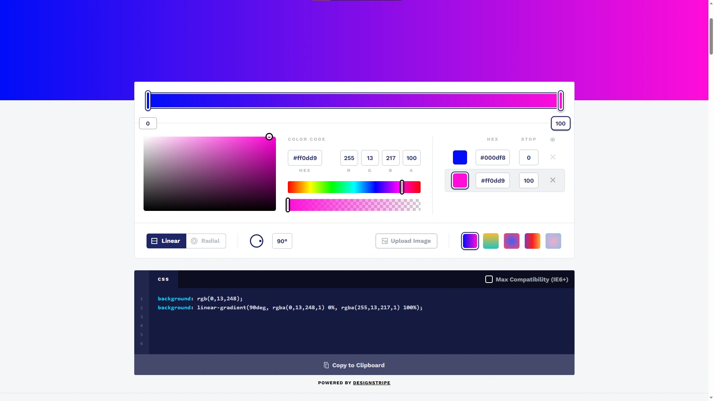
Task: Click the copy icon beside Copy to Clipboard
Action: 326,365
